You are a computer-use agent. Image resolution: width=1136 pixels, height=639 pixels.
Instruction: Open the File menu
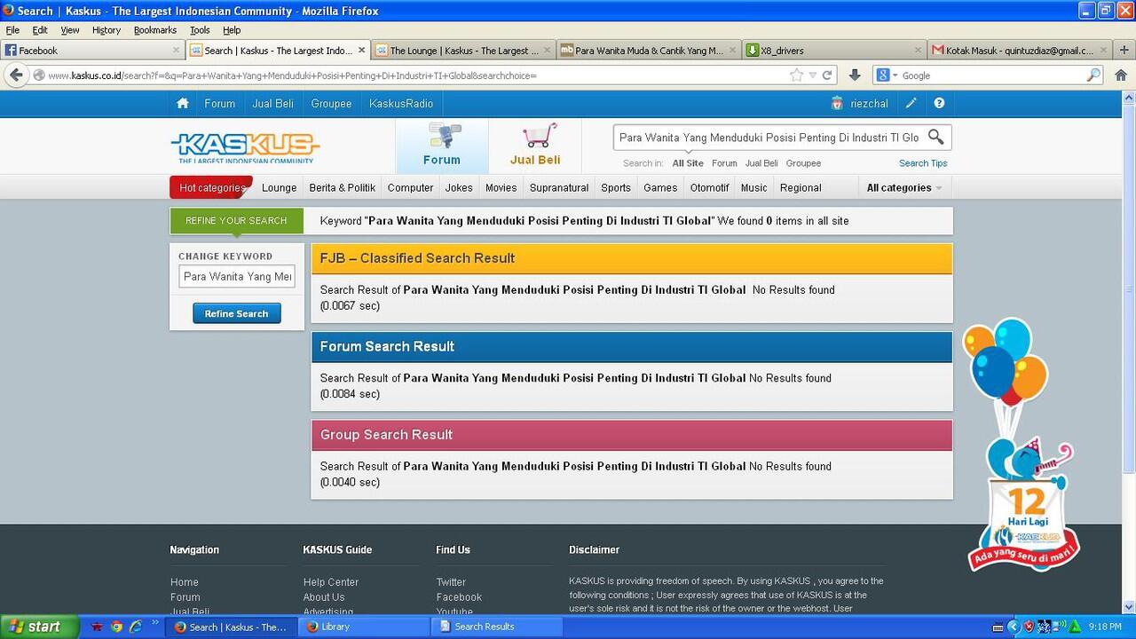12,30
